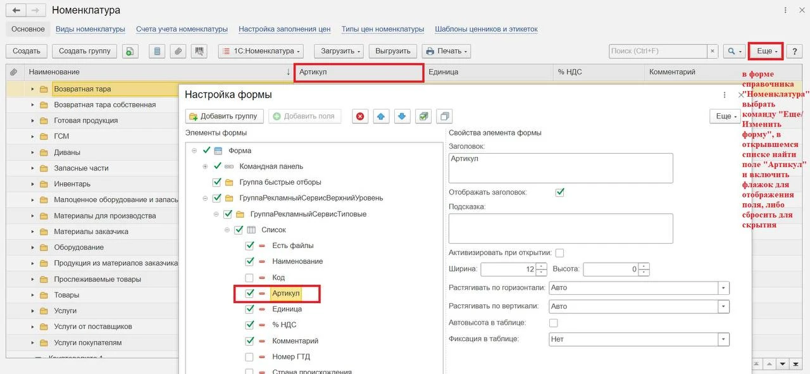The width and height of the screenshot is (810, 374).
Task: Open Растягивать по вертикали dropdown
Action: tap(723, 306)
